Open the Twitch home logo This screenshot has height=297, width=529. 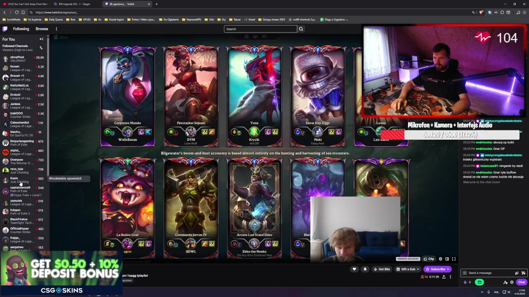point(5,29)
